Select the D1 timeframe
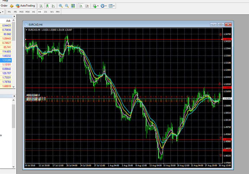The width and height of the screenshot is (249, 174). click(x=46, y=12)
